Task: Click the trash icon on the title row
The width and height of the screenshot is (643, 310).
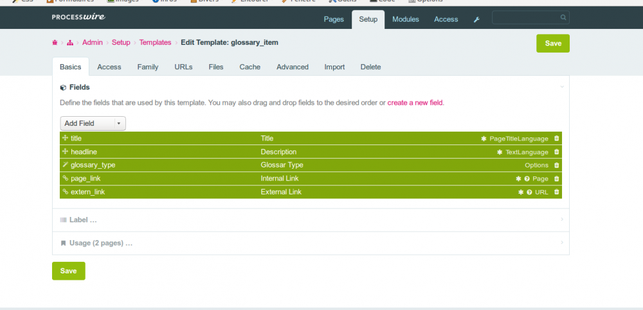Action: [557, 138]
